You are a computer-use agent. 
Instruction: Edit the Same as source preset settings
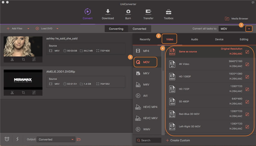247,52
